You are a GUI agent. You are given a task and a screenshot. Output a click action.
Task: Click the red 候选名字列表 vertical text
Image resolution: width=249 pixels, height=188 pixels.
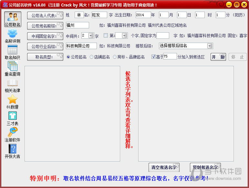(128, 110)
